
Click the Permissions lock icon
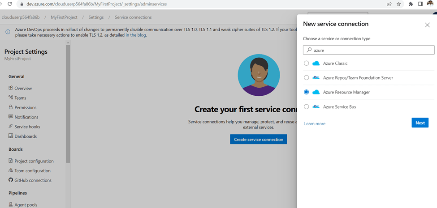11,107
